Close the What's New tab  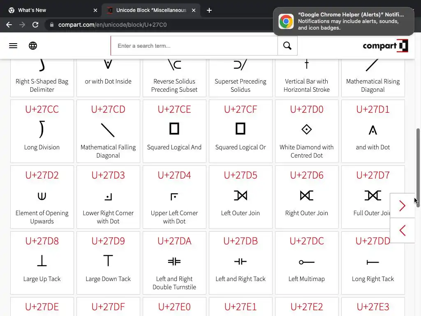click(95, 10)
